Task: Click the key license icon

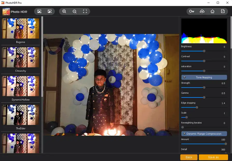Action: click(192, 11)
